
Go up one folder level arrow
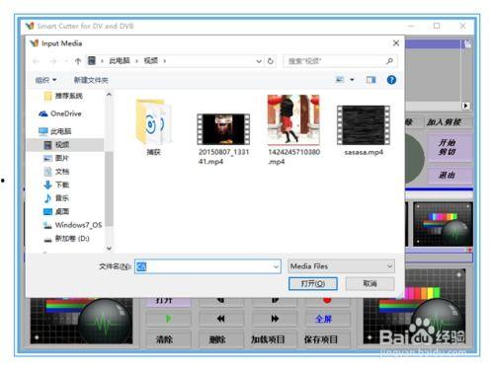coord(78,61)
